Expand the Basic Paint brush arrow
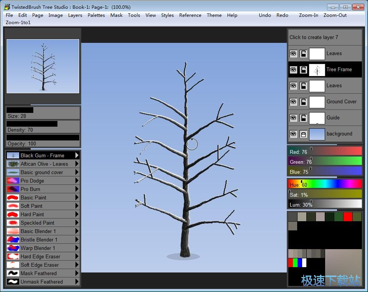Viewport: 368px width, 292px height. point(77,197)
